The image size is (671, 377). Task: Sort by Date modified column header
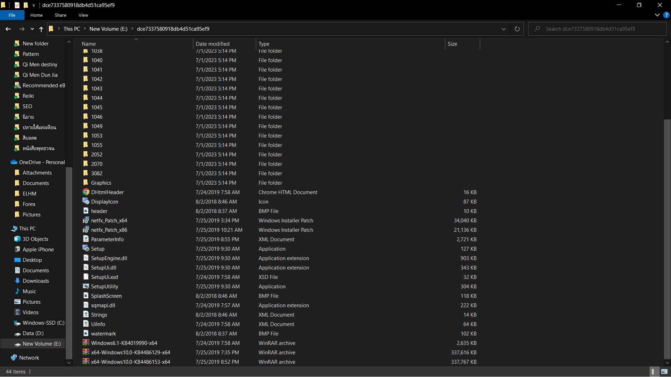[212, 44]
